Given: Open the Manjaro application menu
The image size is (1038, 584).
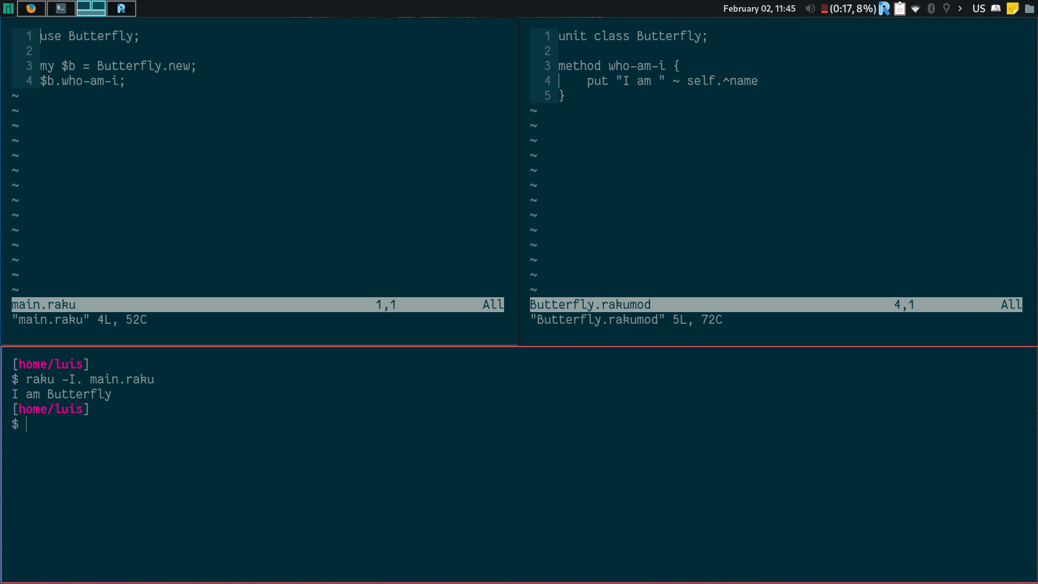Looking at the screenshot, I should (x=8, y=8).
